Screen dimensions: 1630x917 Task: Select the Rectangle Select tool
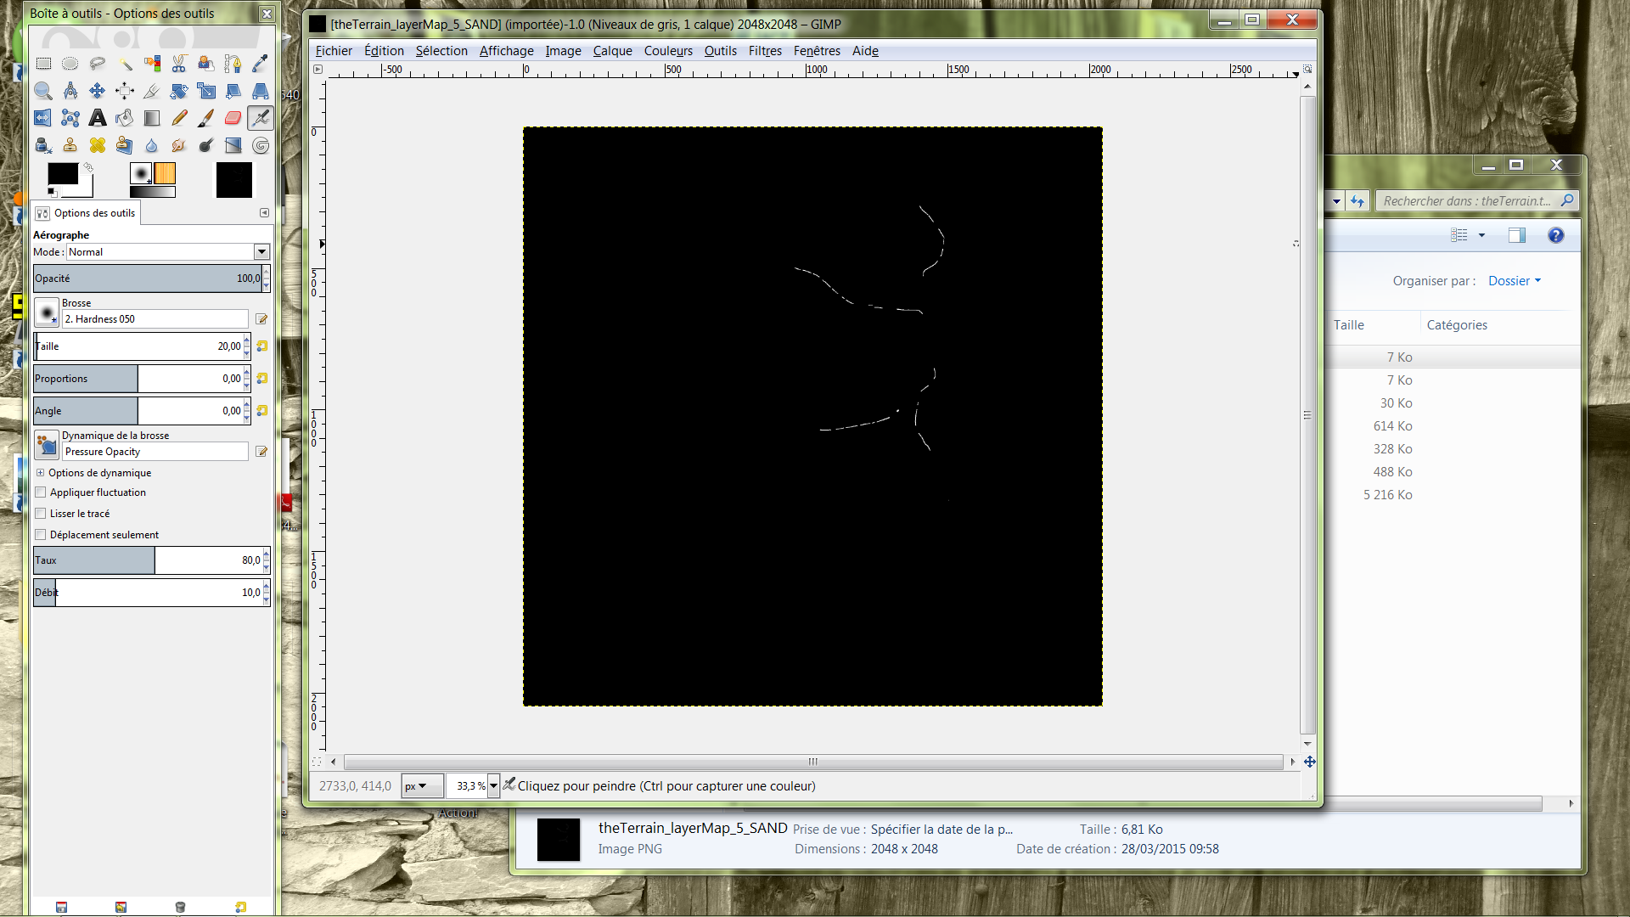pos(43,64)
